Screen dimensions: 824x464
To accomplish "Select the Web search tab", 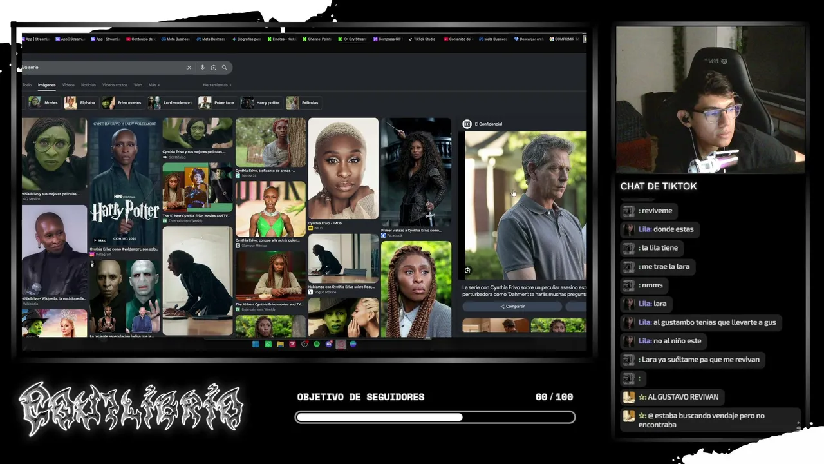I will point(138,85).
